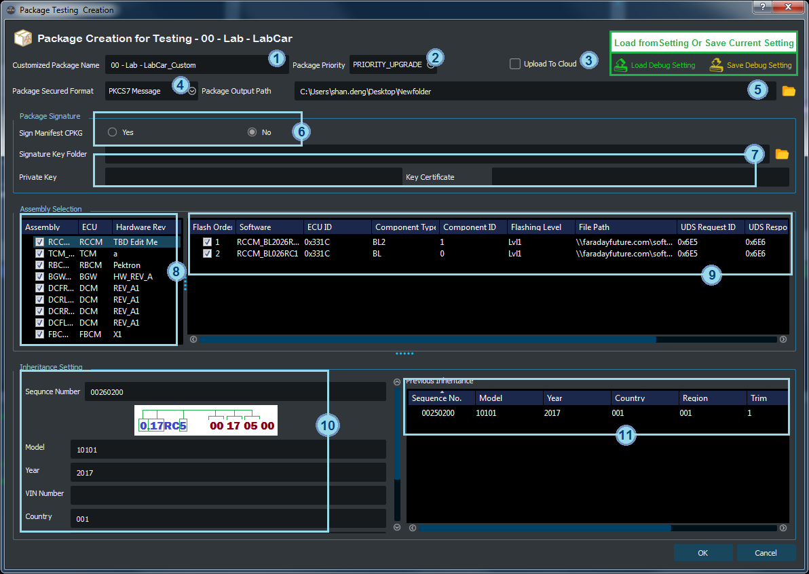Select previous inheritance row 00250200
This screenshot has height=574, width=809.
click(x=598, y=413)
